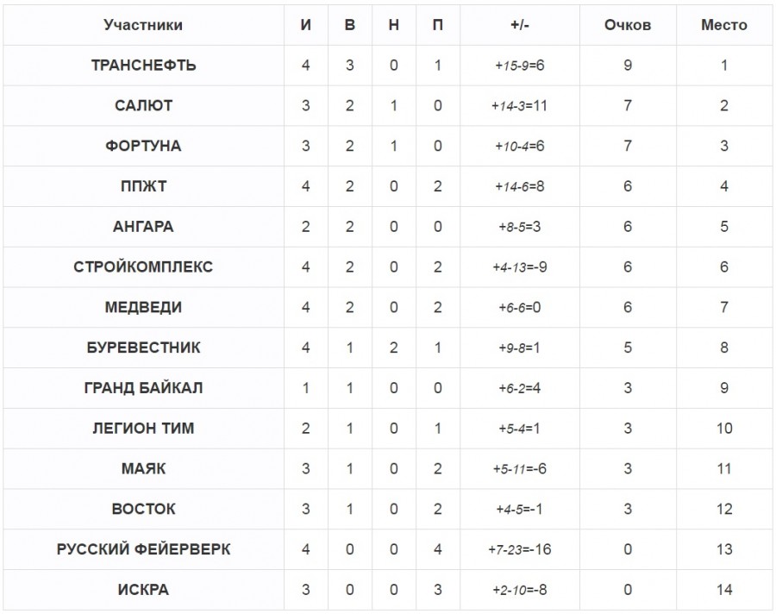
Task: Click the +/- column header
Action: tap(519, 25)
